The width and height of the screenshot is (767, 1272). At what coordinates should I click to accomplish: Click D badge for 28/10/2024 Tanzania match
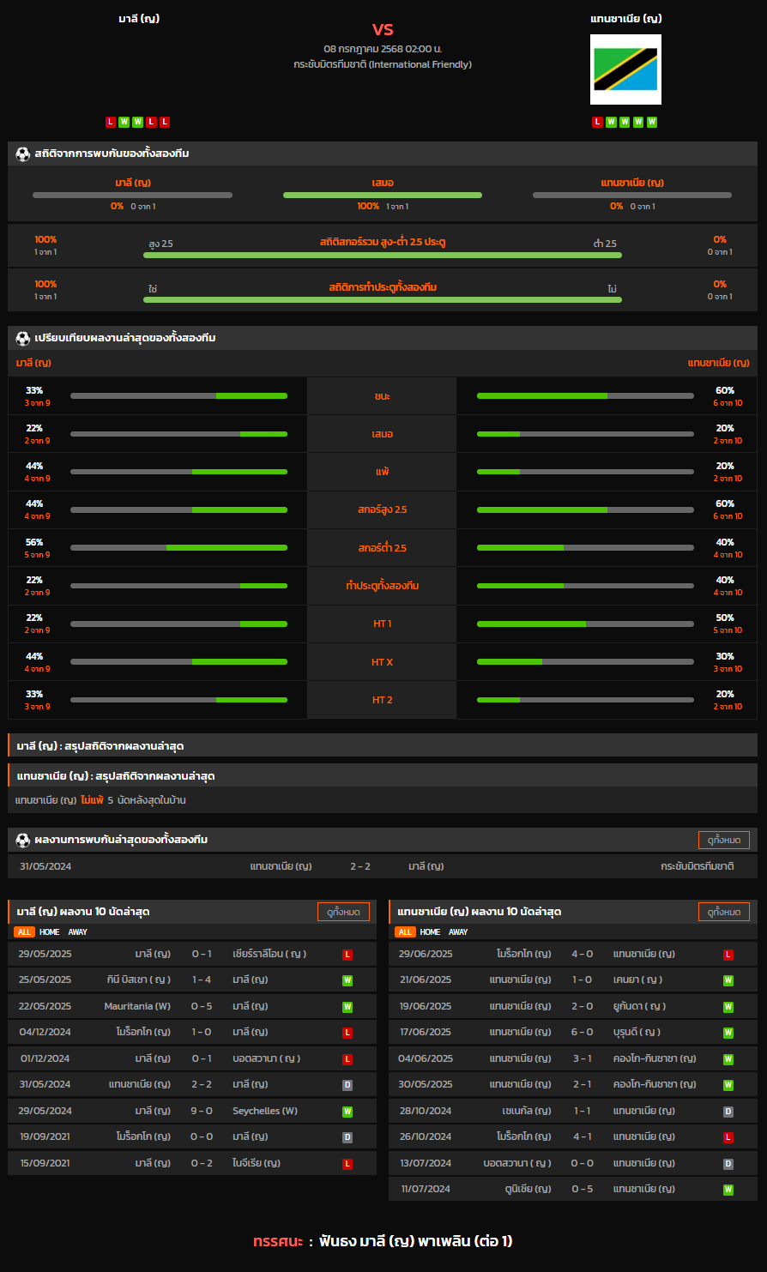728,1112
